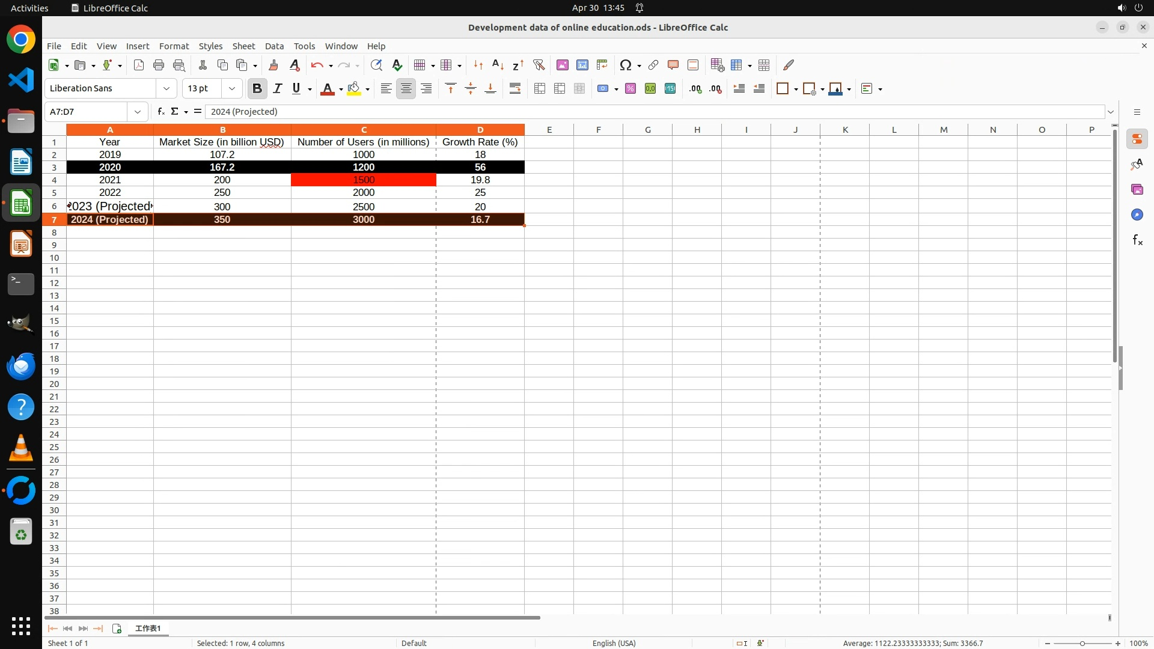Image resolution: width=1154 pixels, height=649 pixels.
Task: Open the Function Wizard icon
Action: [x=160, y=112]
